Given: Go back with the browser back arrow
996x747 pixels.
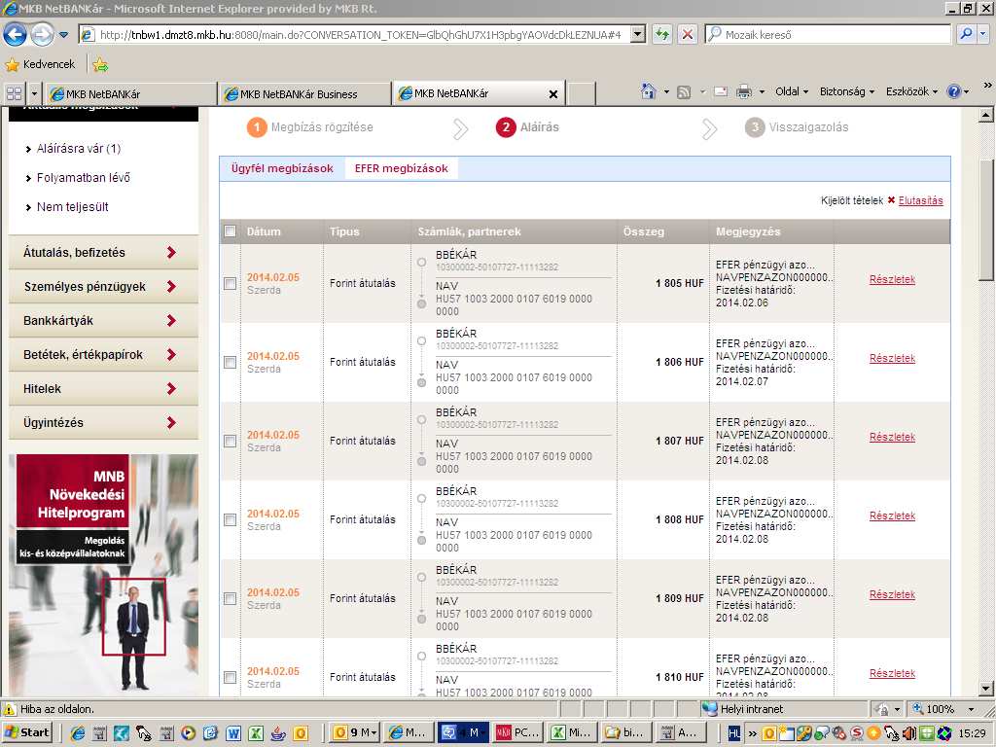Looking at the screenshot, I should tap(15, 34).
